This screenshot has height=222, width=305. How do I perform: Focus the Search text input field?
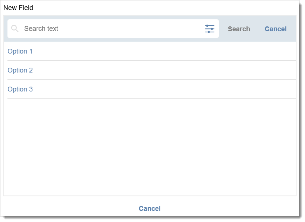click(x=111, y=29)
